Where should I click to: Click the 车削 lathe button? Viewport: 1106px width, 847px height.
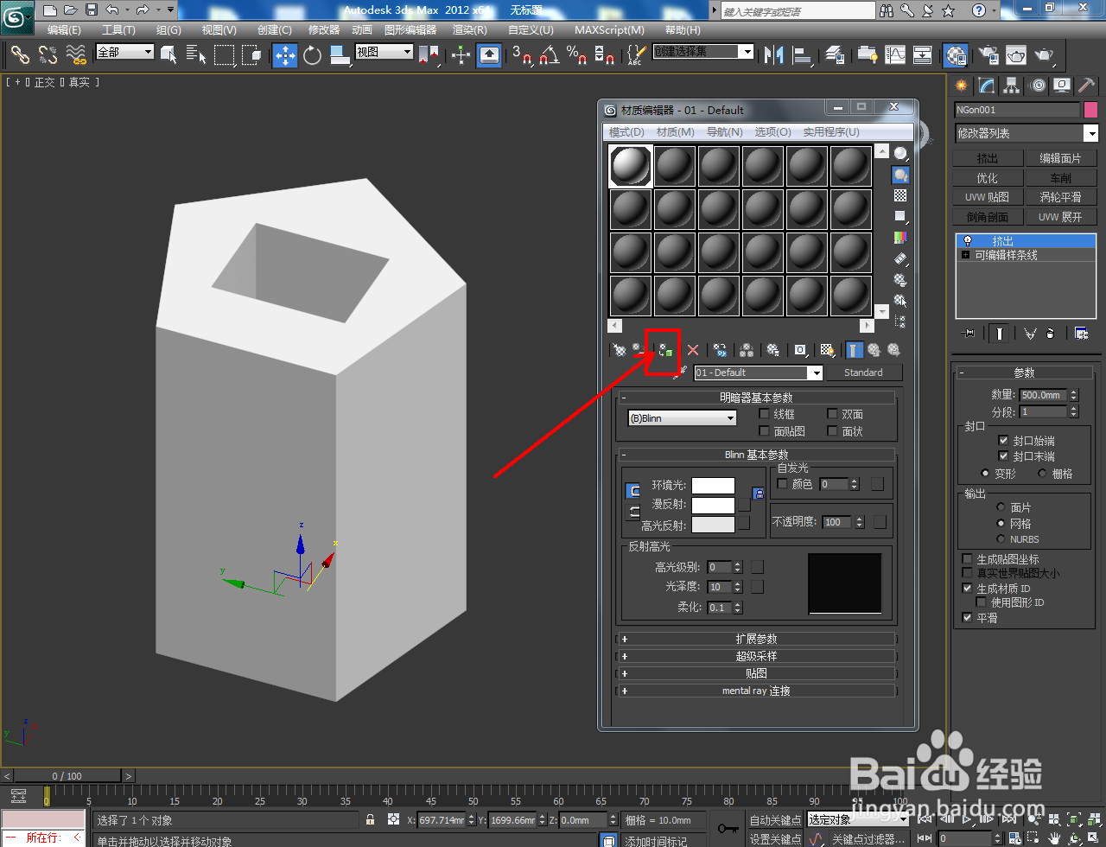pyautogui.click(x=1061, y=178)
